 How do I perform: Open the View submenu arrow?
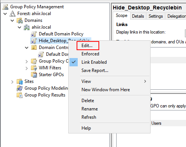click(x=145, y=81)
